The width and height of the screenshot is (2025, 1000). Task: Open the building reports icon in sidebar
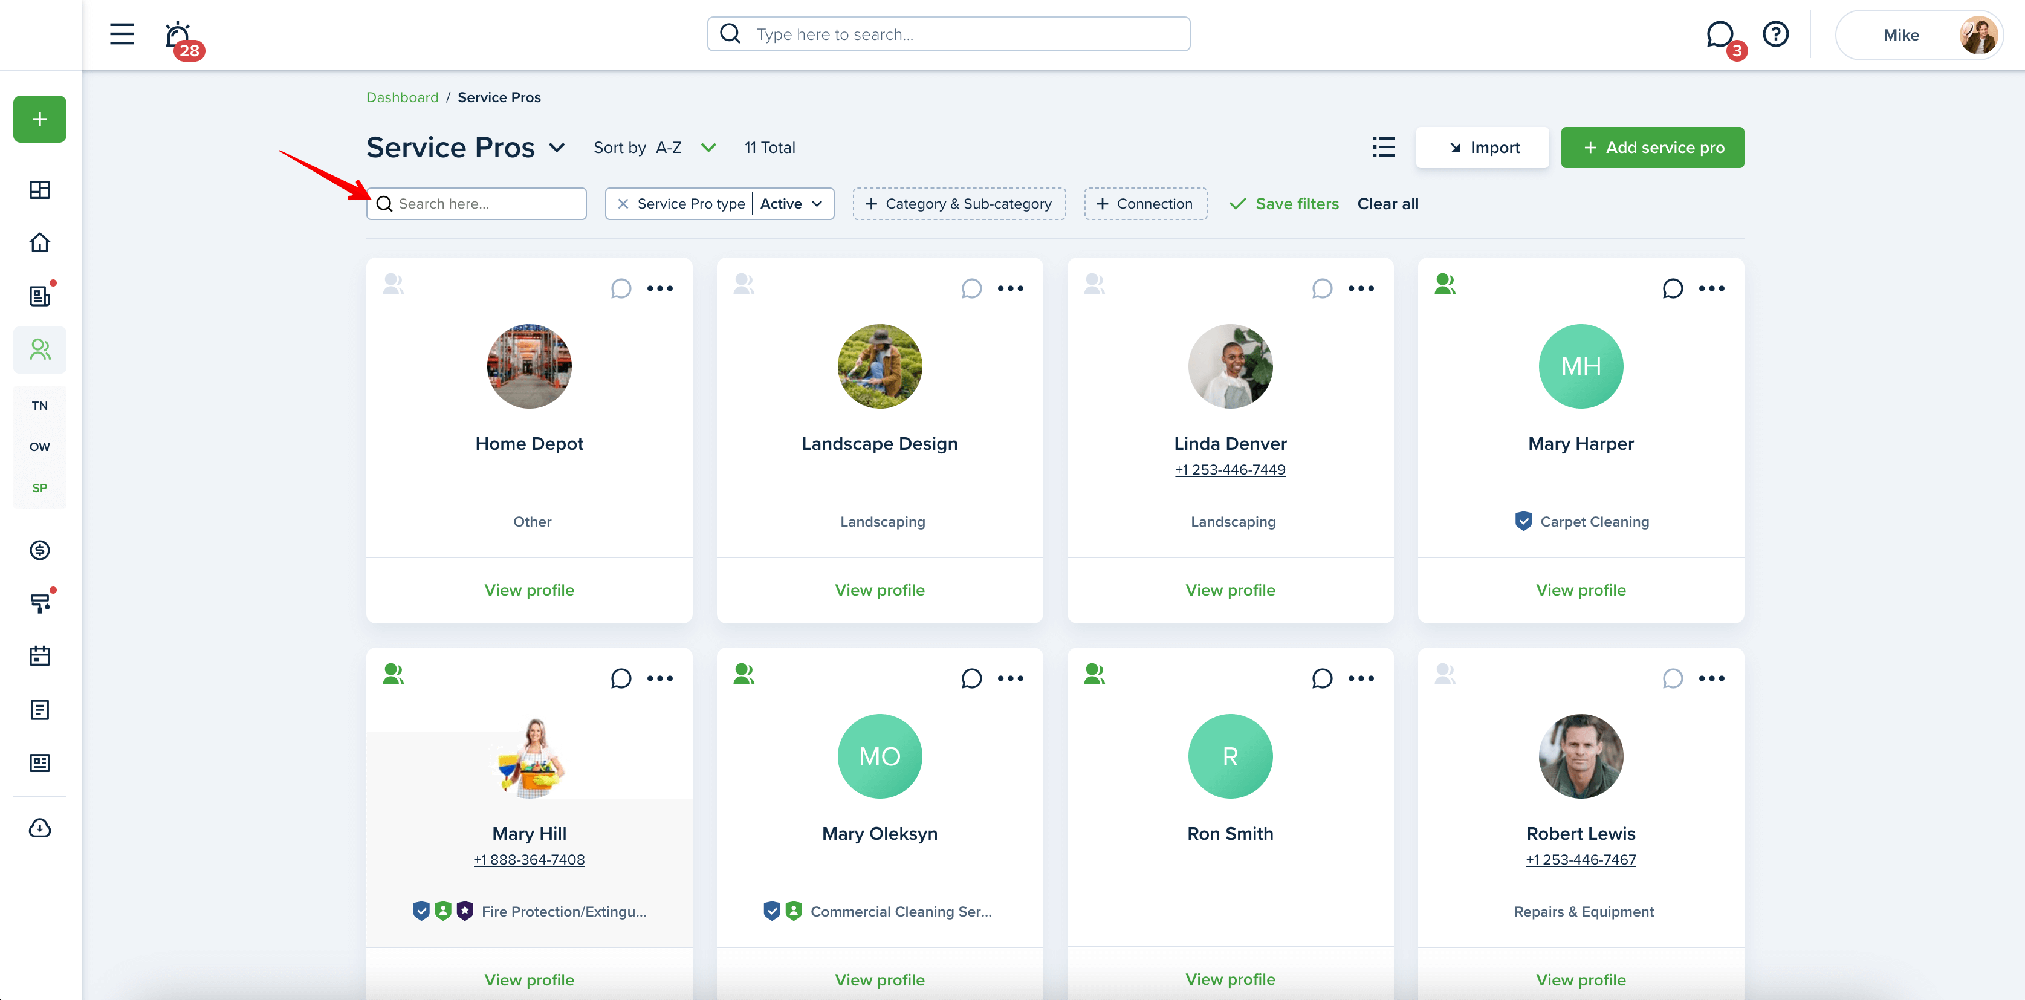pos(40,296)
